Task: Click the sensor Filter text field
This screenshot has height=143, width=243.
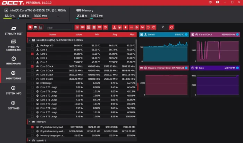Action: coord(59,28)
